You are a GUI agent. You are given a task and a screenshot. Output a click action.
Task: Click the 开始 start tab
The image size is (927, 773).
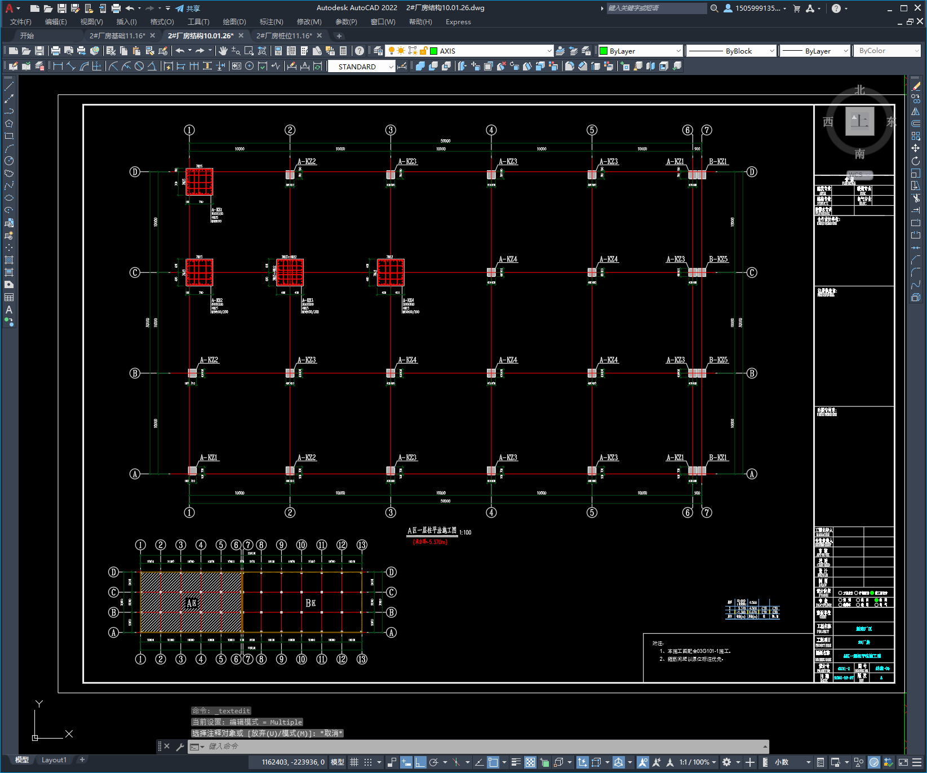click(27, 36)
